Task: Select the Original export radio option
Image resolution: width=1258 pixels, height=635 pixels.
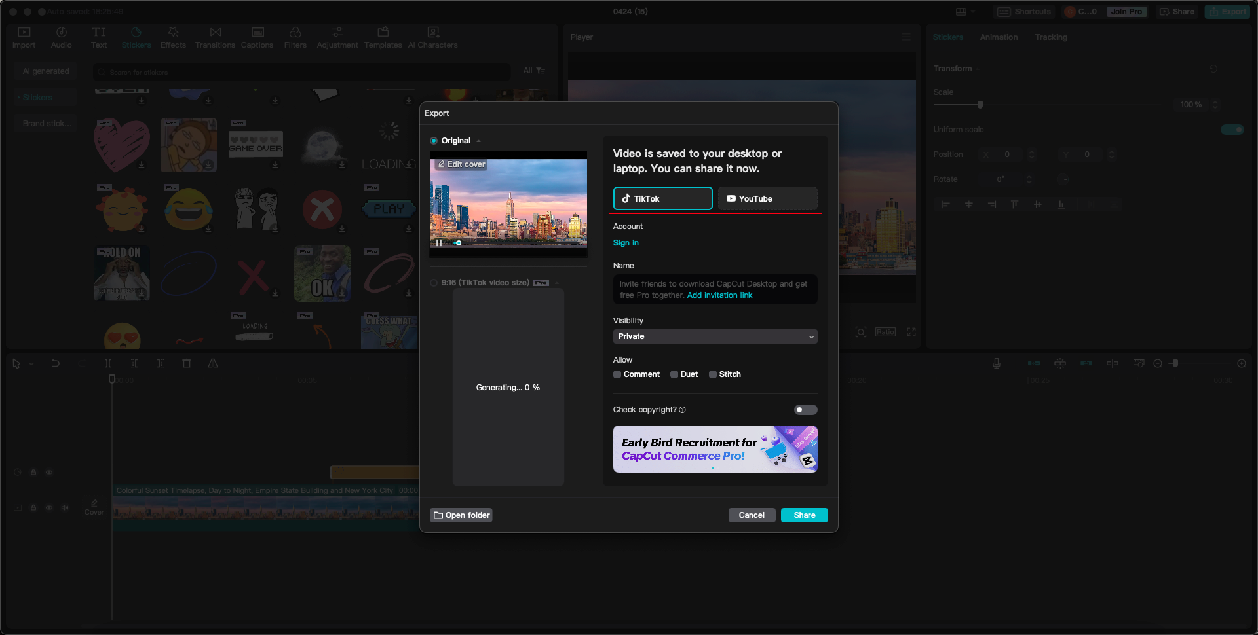Action: tap(434, 141)
